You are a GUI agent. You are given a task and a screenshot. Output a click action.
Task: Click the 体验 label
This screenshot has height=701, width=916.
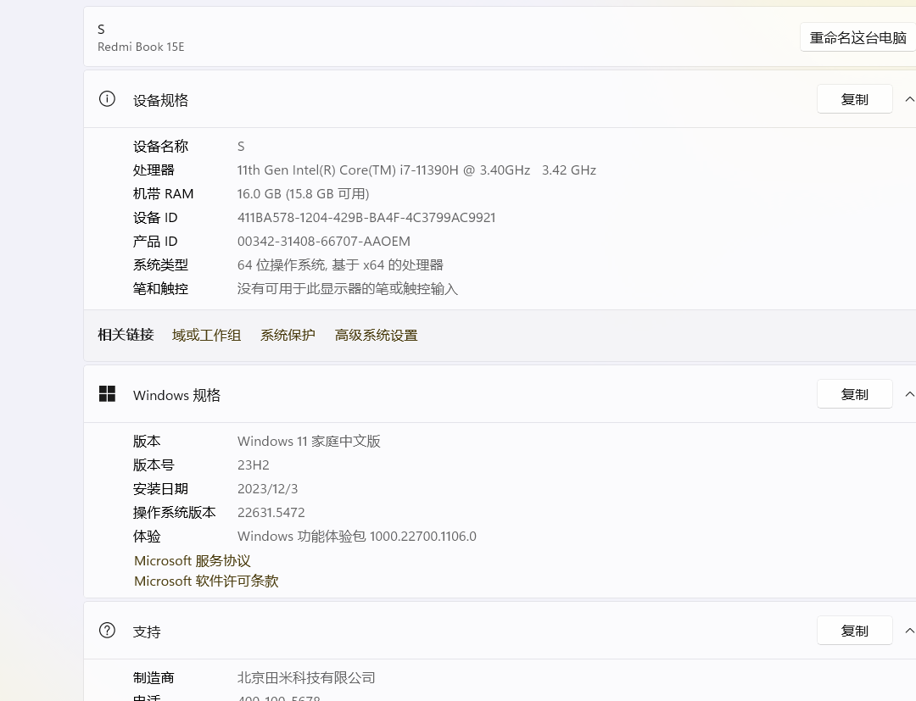[147, 537]
